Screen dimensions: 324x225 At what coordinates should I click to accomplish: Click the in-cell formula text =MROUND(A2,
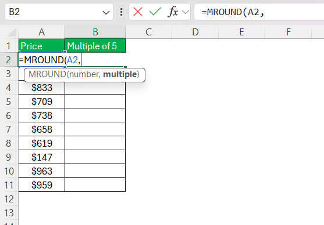point(49,60)
